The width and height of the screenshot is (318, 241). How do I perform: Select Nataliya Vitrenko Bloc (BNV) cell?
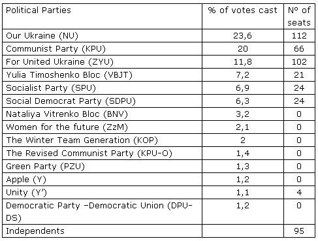tap(102, 114)
